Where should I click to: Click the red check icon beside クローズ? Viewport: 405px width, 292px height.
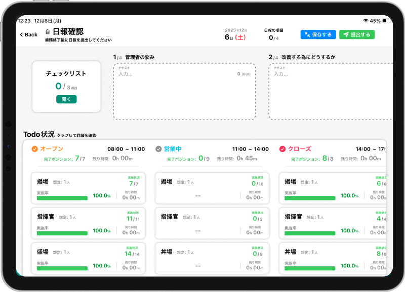pos(282,149)
